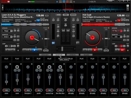131x98 pixels.
Task: Open options menu square on siren slot
Action: [x=10, y=64]
